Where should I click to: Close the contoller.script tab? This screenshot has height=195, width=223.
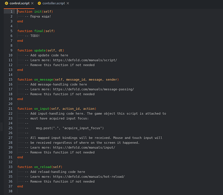click(x=68, y=3)
